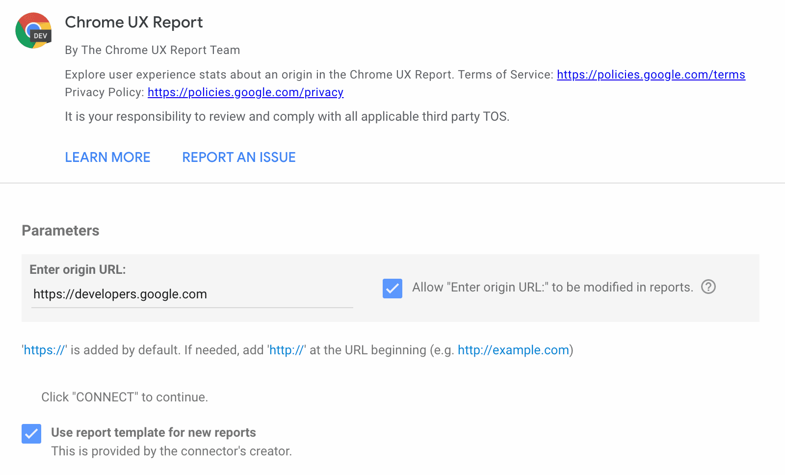
Task: Click the Chrome UX Report connector logo
Action: (33, 30)
